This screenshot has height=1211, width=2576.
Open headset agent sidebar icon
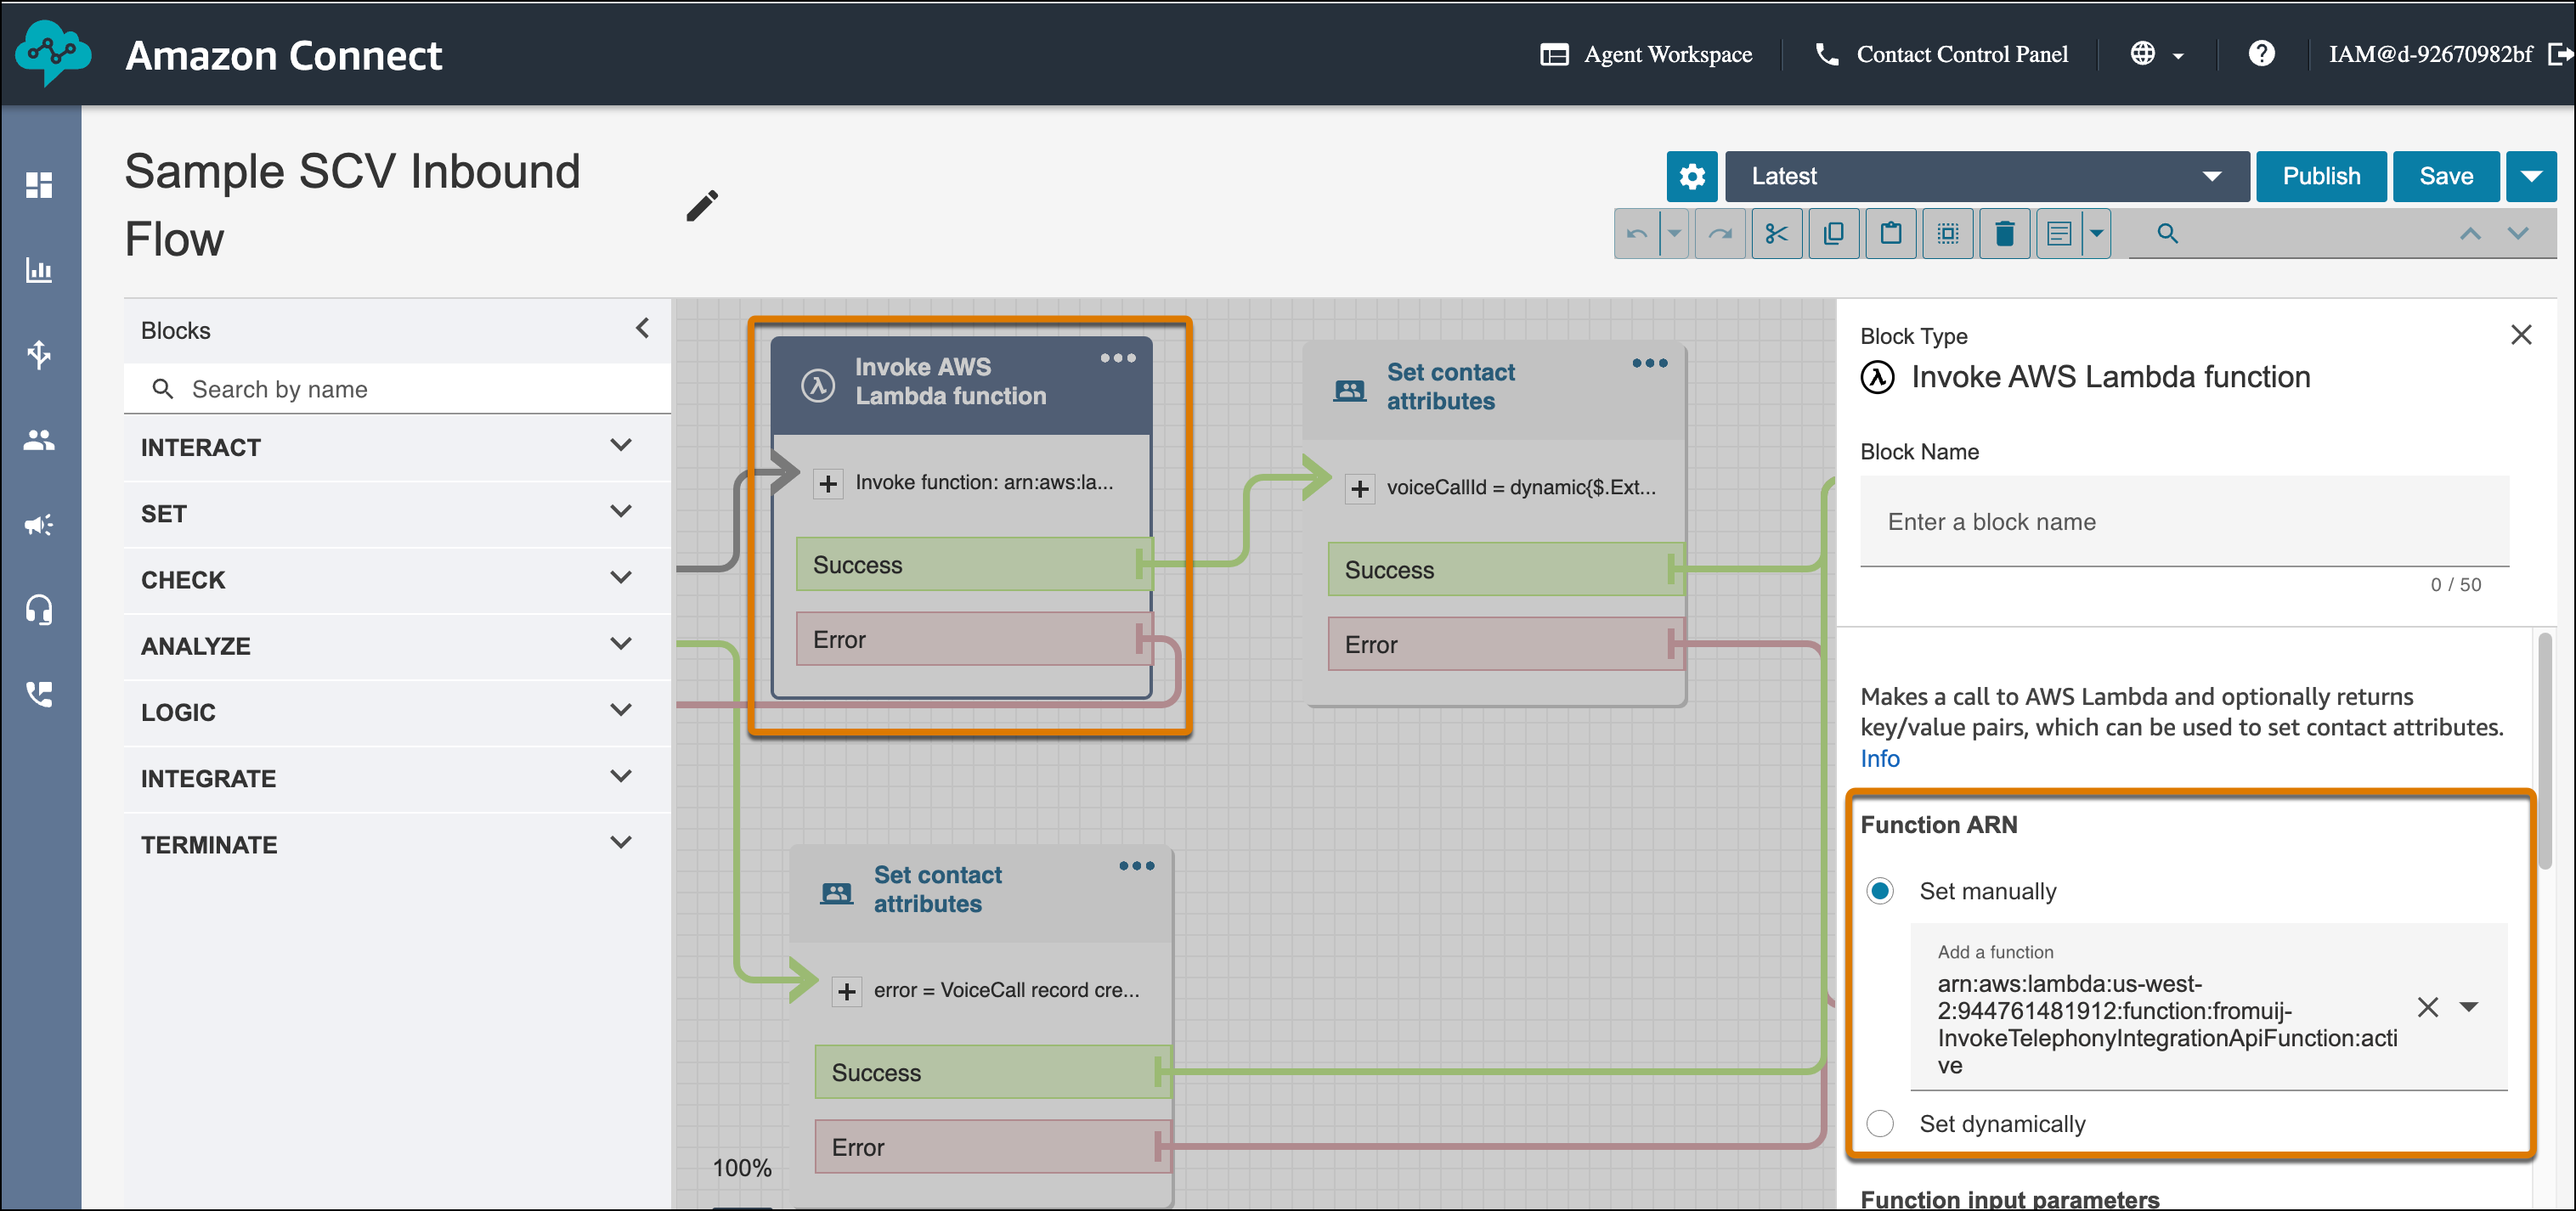click(x=39, y=610)
